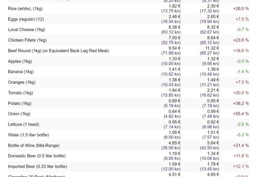The image size is (266, 177).
Task: Select the 9.54 € price for Beef Round
Action: [174, 48]
